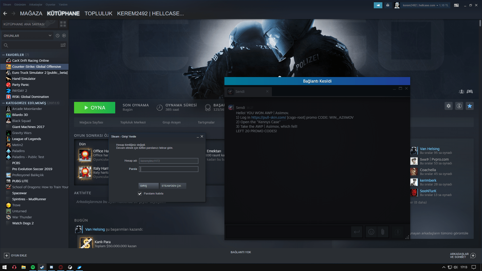Click the game settings gear icon
Screen dimensions: 482x271
(449, 106)
